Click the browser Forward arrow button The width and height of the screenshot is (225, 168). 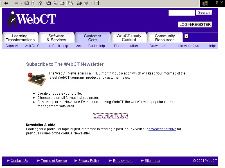tap(16, 3)
